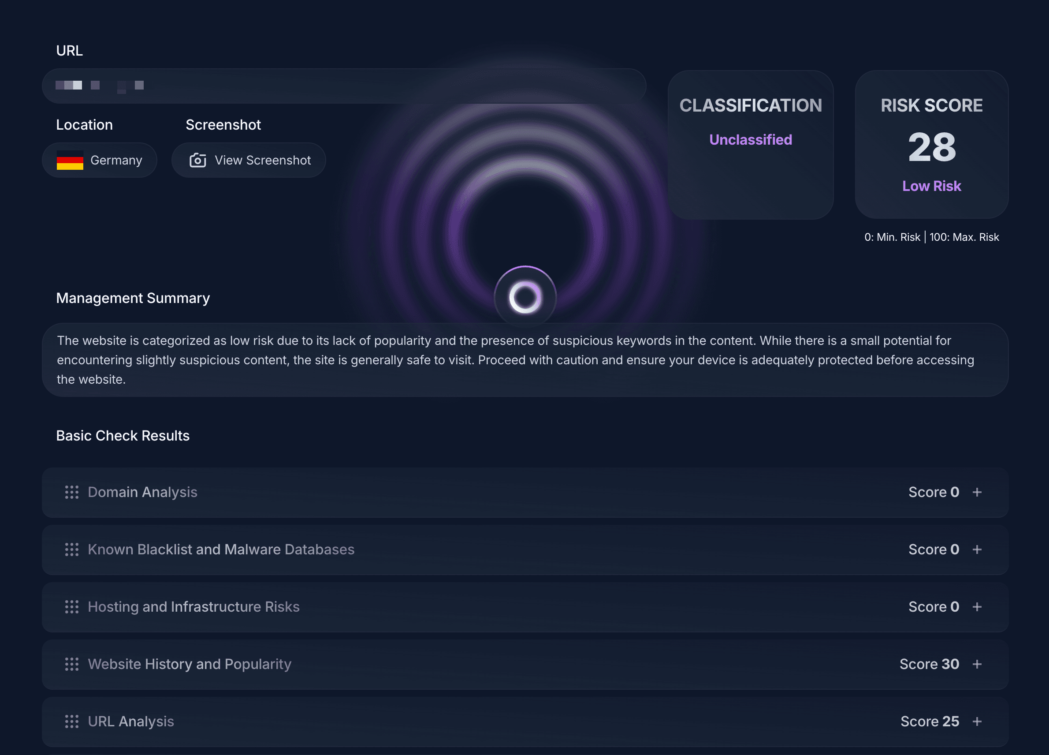Select the Germany location chip
This screenshot has width=1049, height=755.
[x=100, y=160]
